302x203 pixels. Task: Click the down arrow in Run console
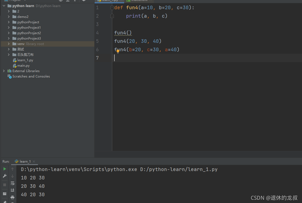click(x=12, y=176)
